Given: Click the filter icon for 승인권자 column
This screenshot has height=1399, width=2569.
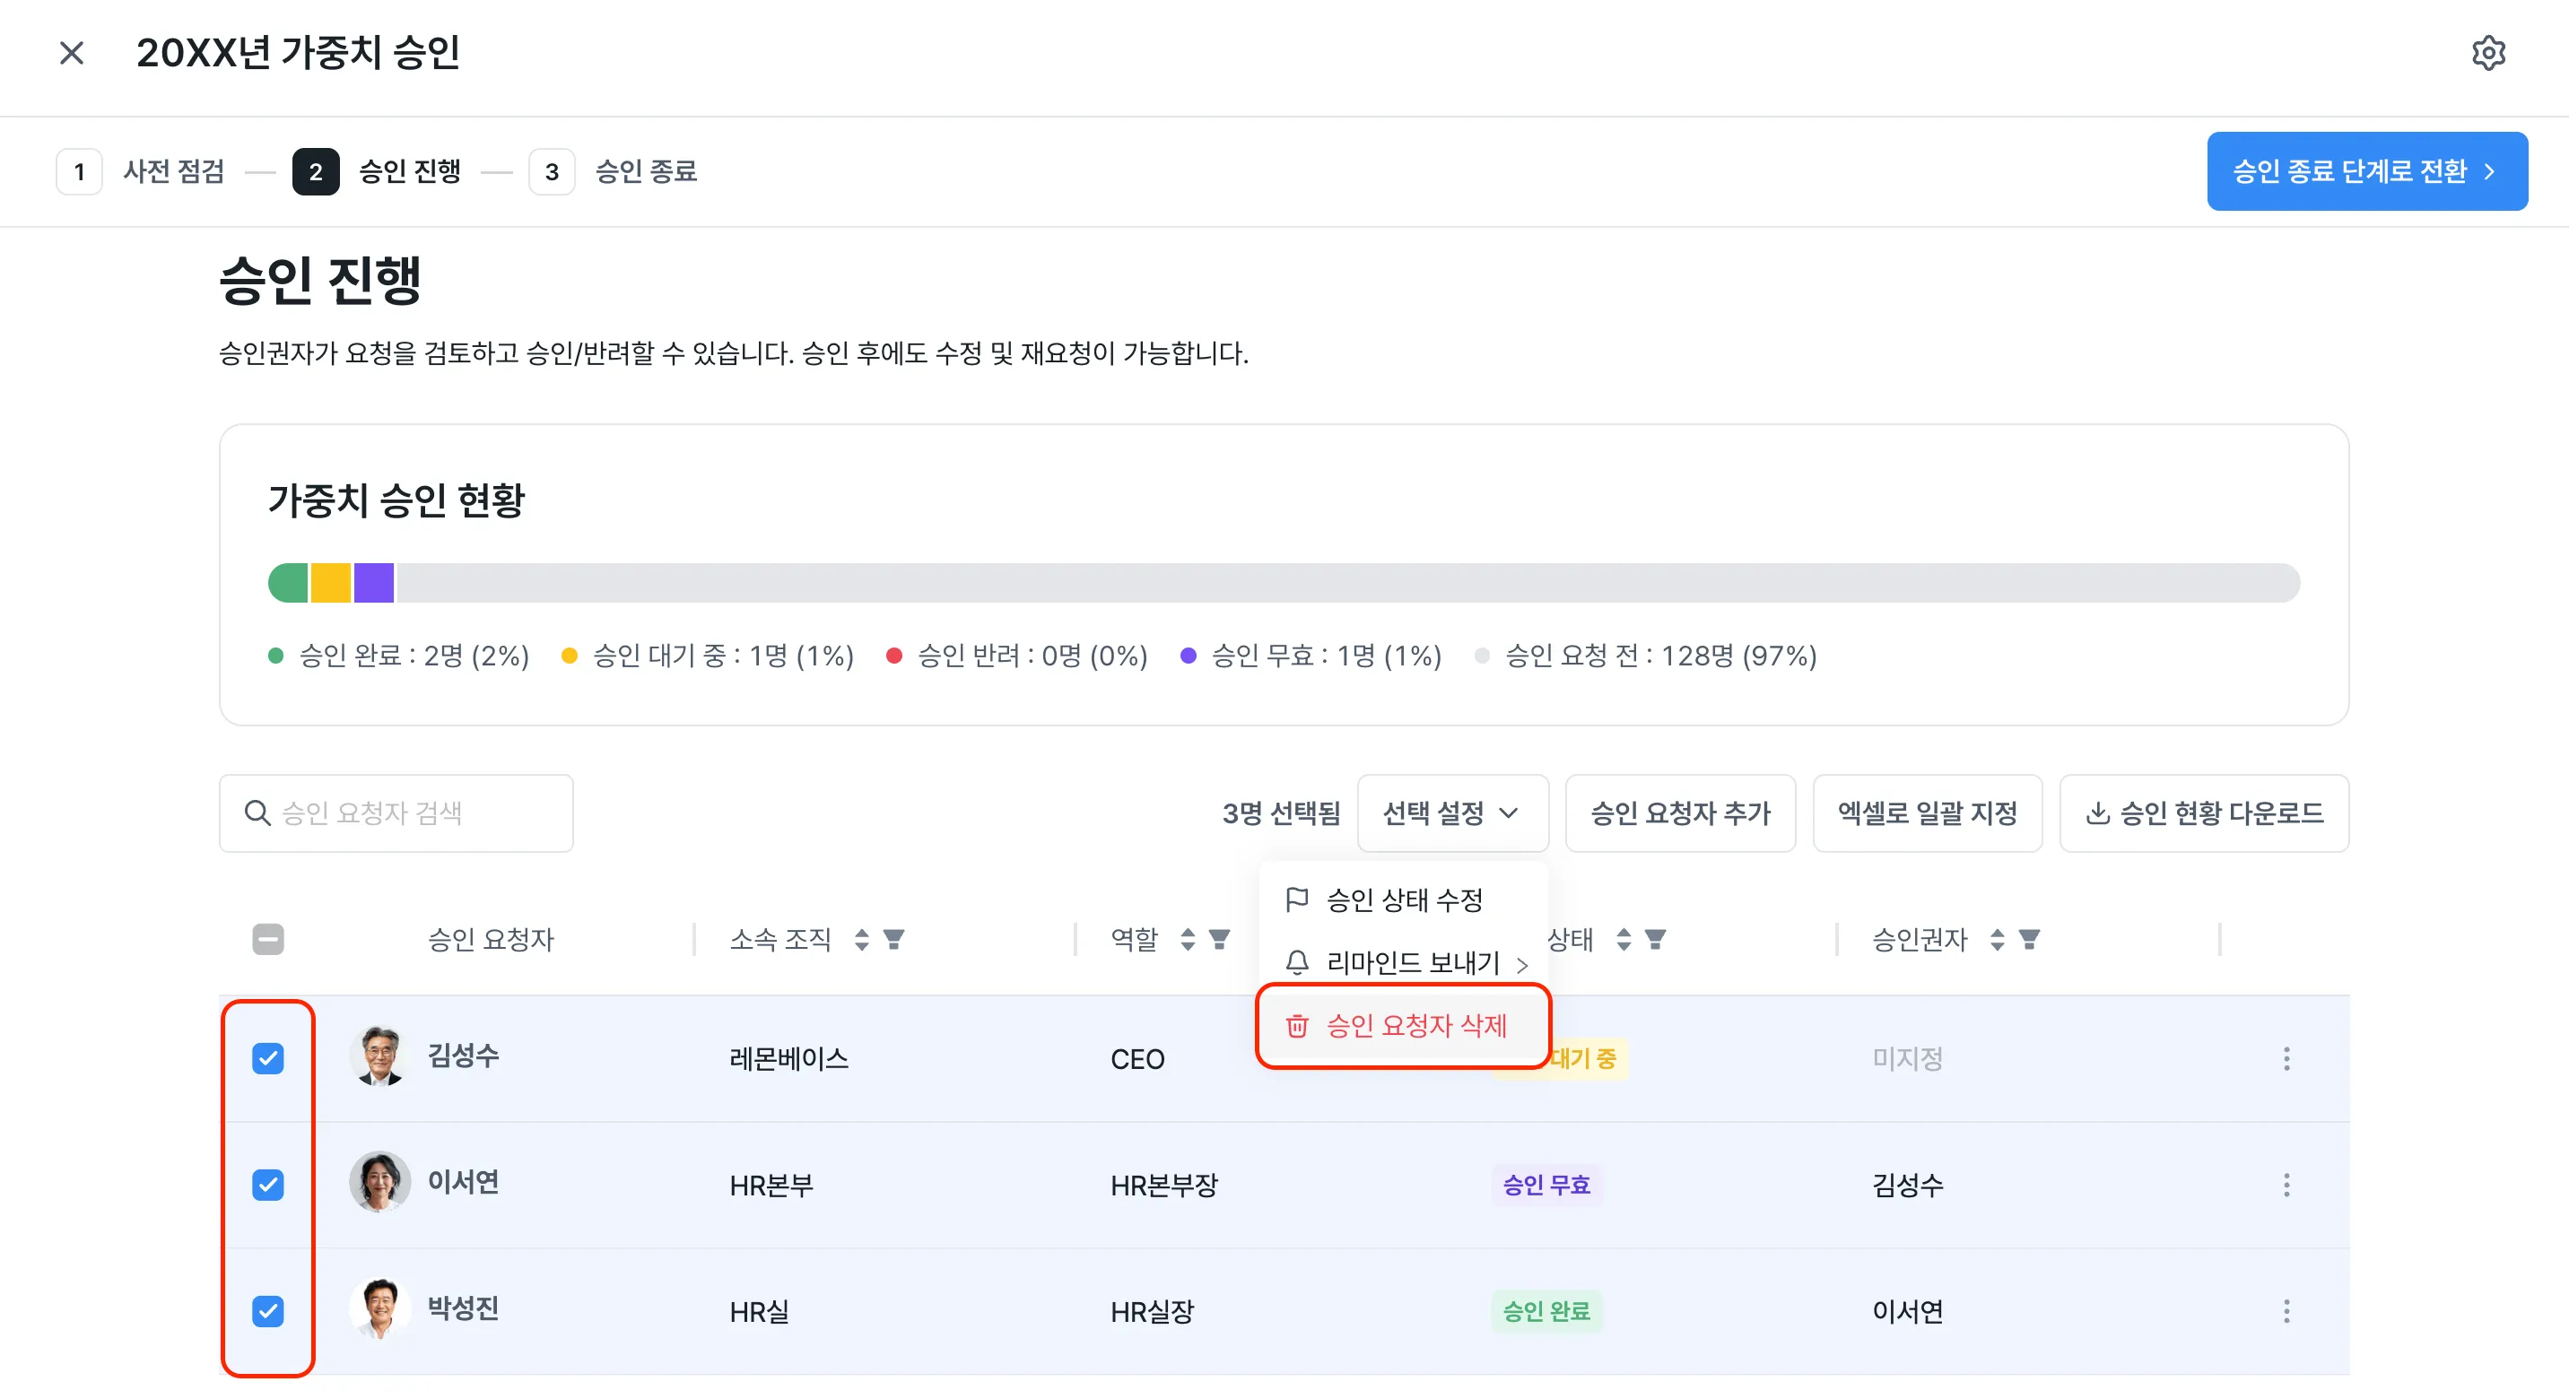Looking at the screenshot, I should [x=2028, y=939].
